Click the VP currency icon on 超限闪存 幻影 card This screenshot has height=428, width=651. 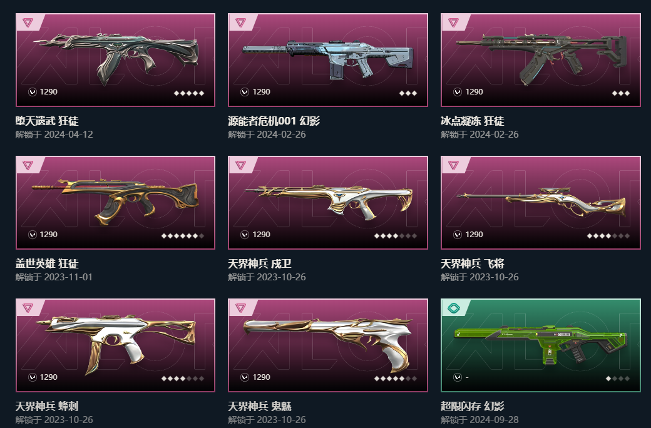pos(458,377)
